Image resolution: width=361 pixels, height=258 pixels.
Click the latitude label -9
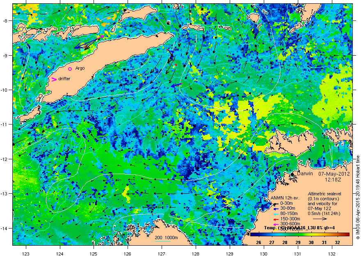(x=5, y=55)
